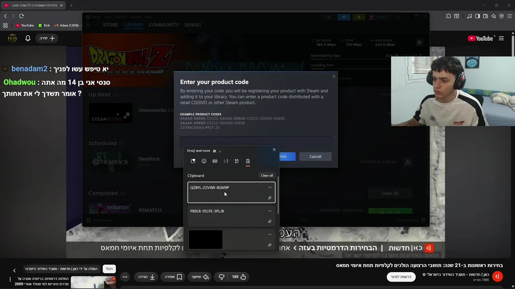This screenshot has height=289, width=515.
Task: Open the Clipboard tab in emoji panel
Action: click(248, 161)
